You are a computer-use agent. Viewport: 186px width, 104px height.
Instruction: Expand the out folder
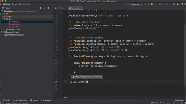(4, 16)
